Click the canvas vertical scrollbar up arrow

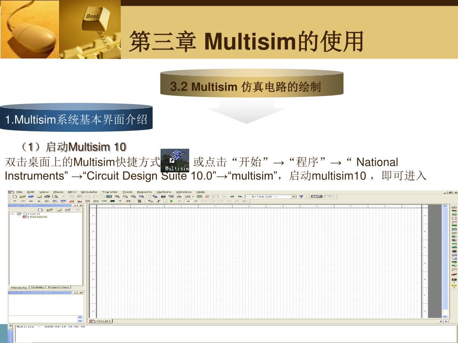pyautogui.click(x=445, y=206)
